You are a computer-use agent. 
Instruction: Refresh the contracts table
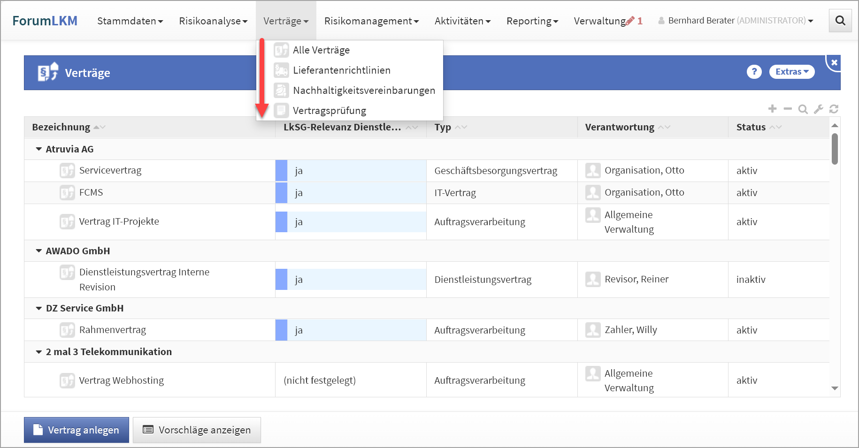point(834,109)
